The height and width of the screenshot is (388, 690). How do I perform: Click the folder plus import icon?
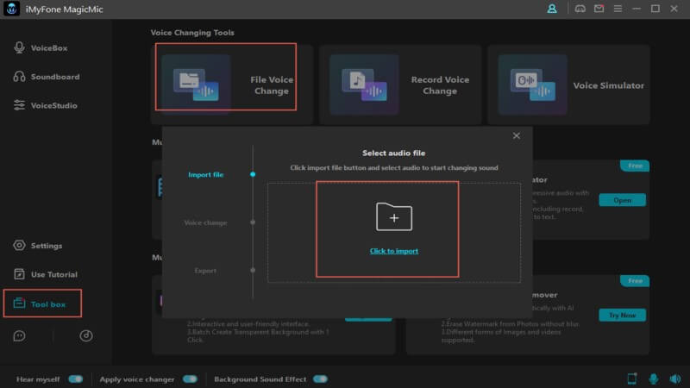(394, 216)
